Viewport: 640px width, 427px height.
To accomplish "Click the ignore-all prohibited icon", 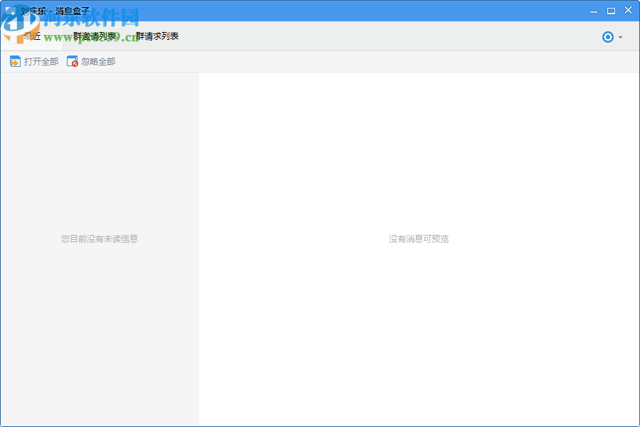I will tap(73, 62).
